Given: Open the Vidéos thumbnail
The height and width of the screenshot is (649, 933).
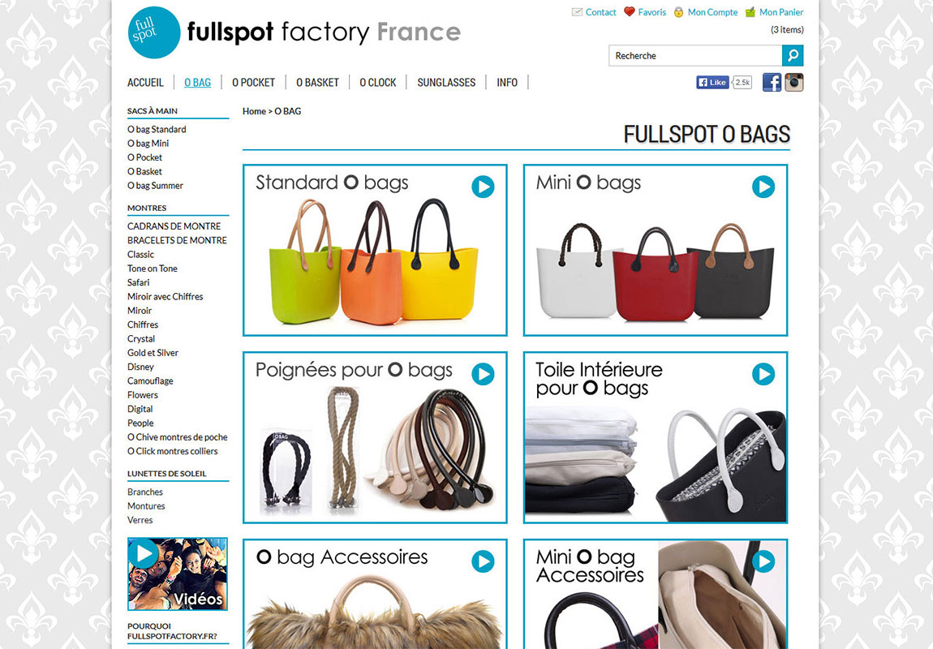Looking at the screenshot, I should point(178,574).
